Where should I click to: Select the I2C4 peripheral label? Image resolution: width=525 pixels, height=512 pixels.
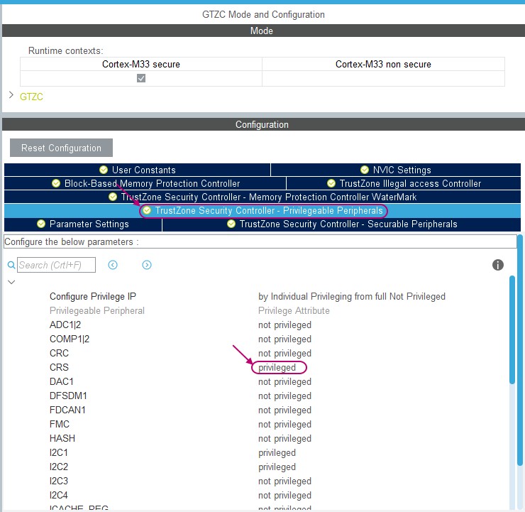pos(59,495)
